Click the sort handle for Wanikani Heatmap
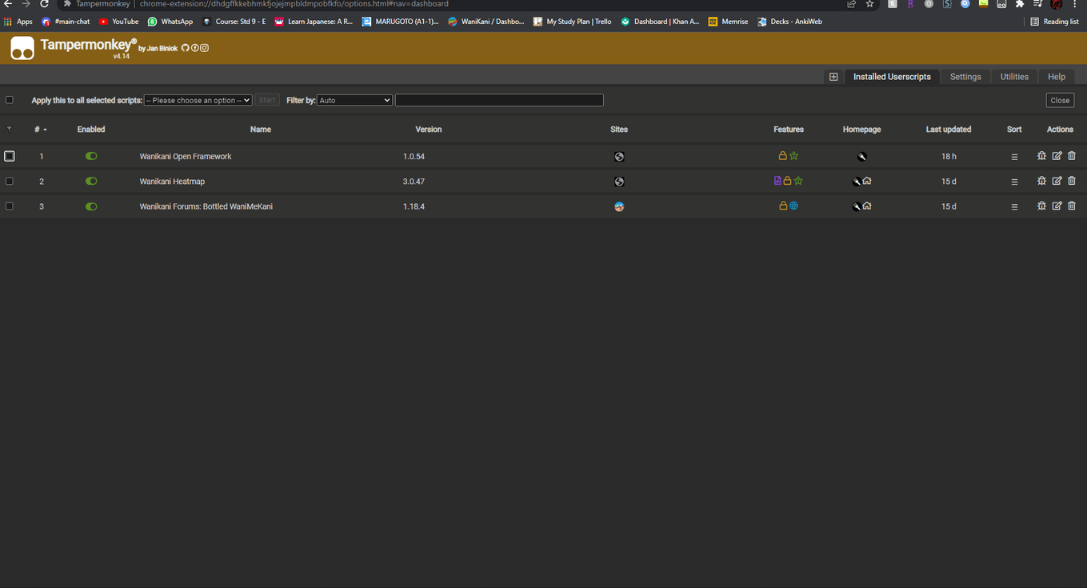 1014,182
